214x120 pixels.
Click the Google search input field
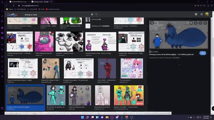57,15
